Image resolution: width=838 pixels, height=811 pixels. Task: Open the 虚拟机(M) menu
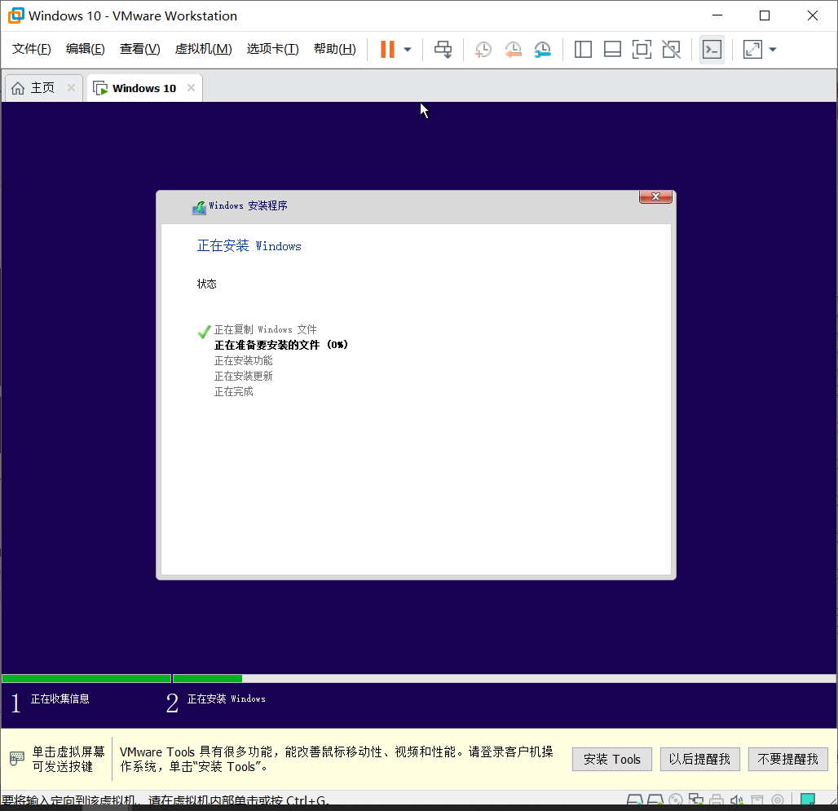click(204, 49)
